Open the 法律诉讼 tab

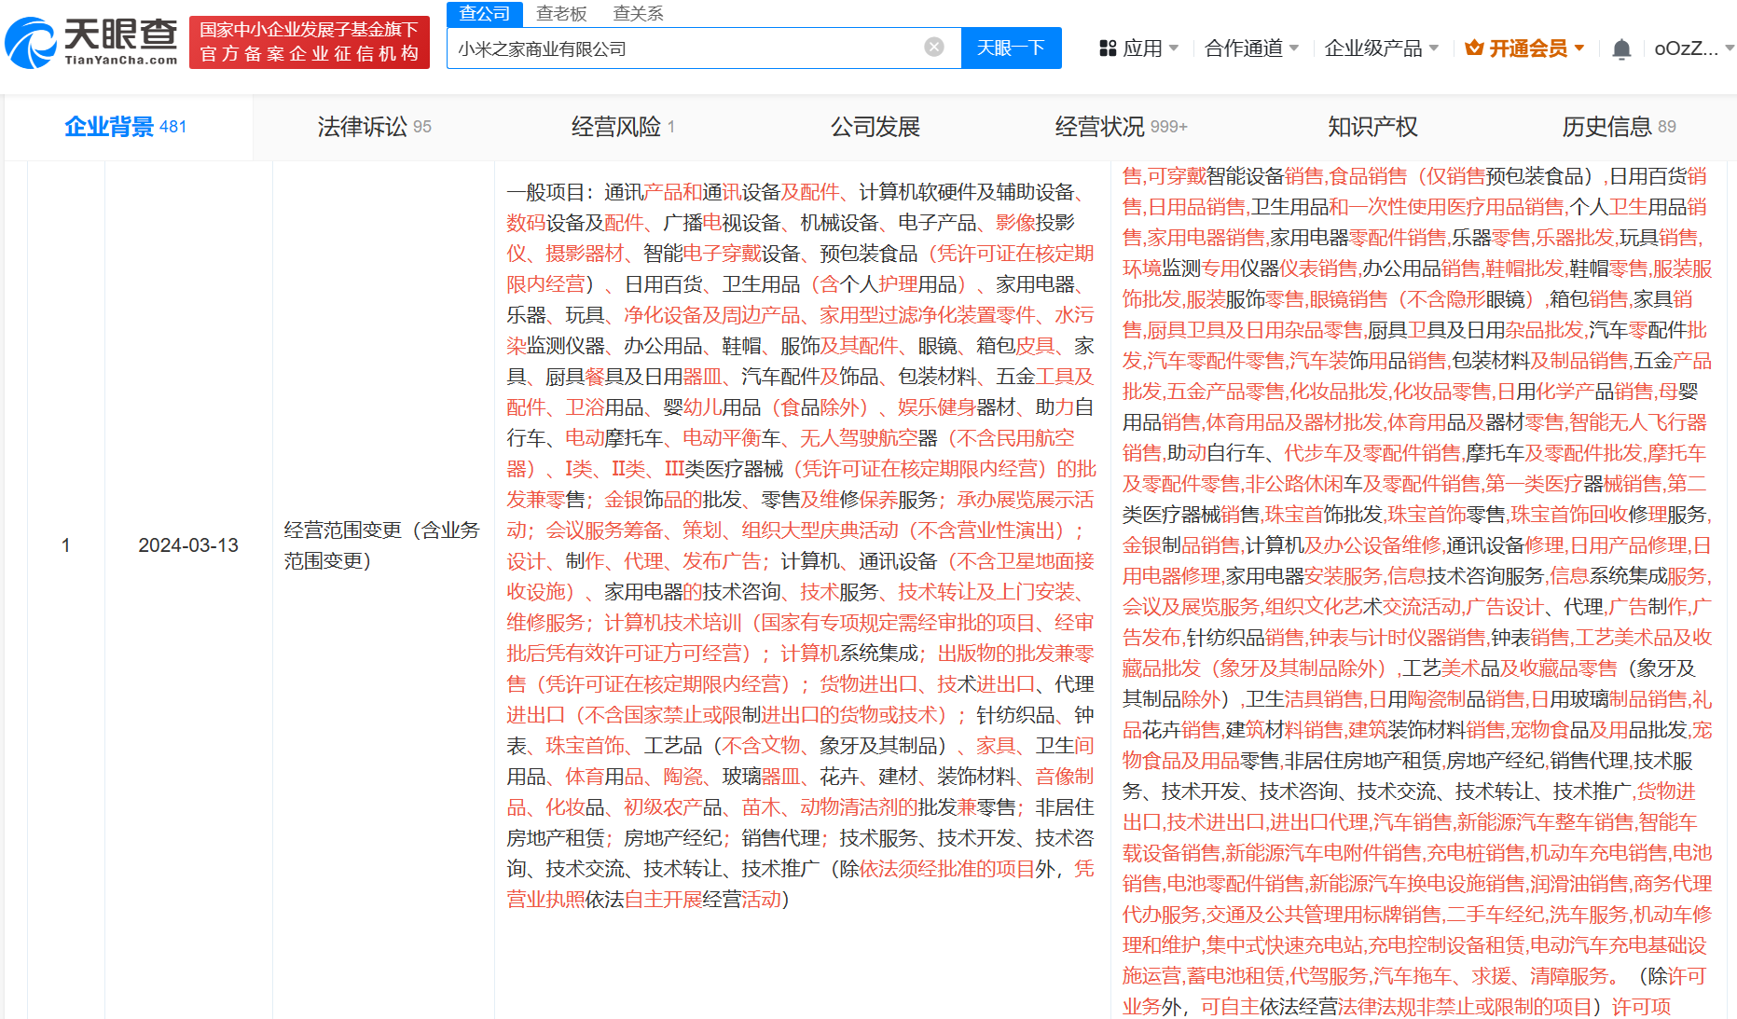click(x=374, y=127)
